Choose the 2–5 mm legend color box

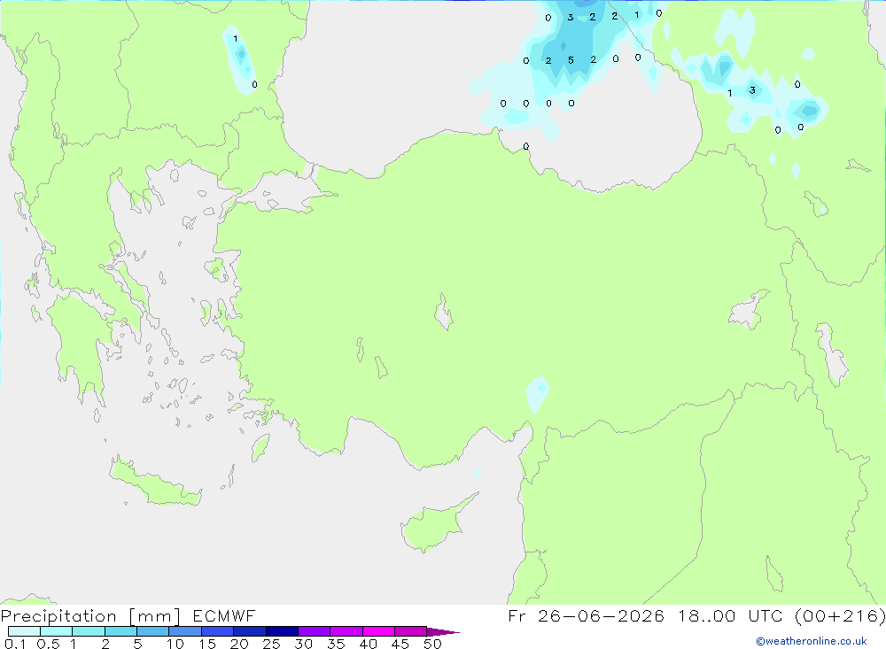[x=120, y=631]
